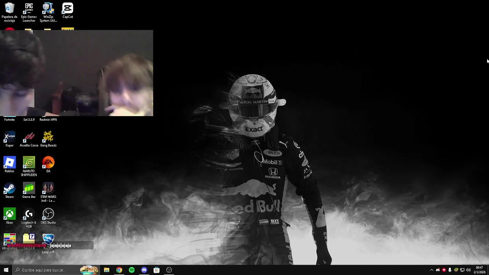The width and height of the screenshot is (489, 275).
Task: Launch Epic Games Launcher shortcut
Action: [x=29, y=12]
